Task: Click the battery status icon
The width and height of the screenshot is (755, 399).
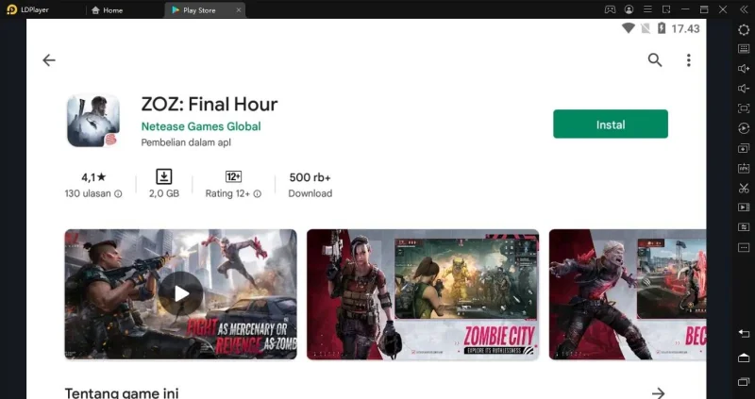Action: [x=662, y=28]
